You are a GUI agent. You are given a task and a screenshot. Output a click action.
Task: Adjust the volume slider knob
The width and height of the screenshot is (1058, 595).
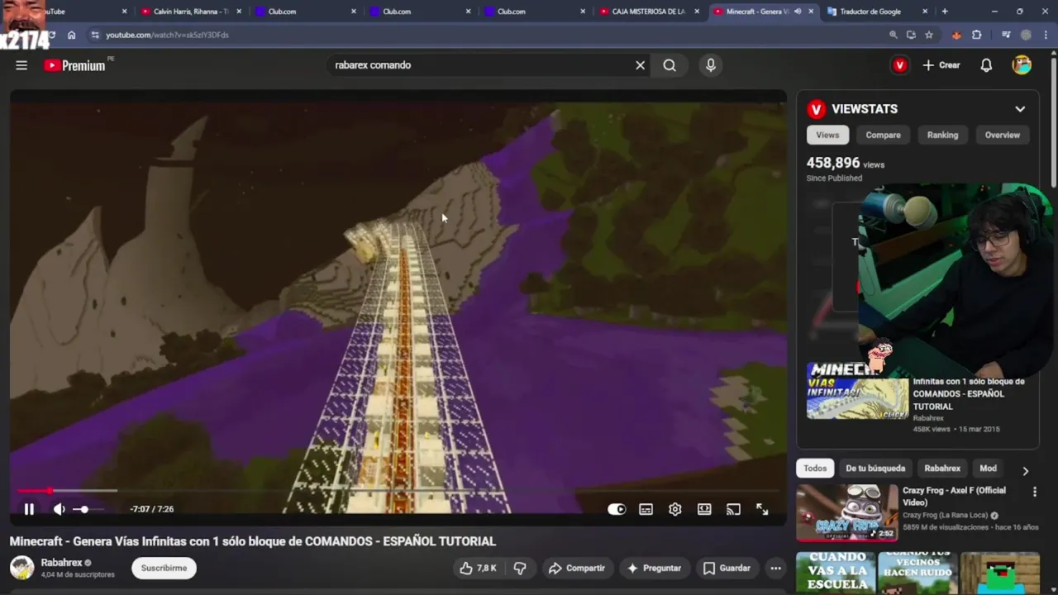pos(83,509)
